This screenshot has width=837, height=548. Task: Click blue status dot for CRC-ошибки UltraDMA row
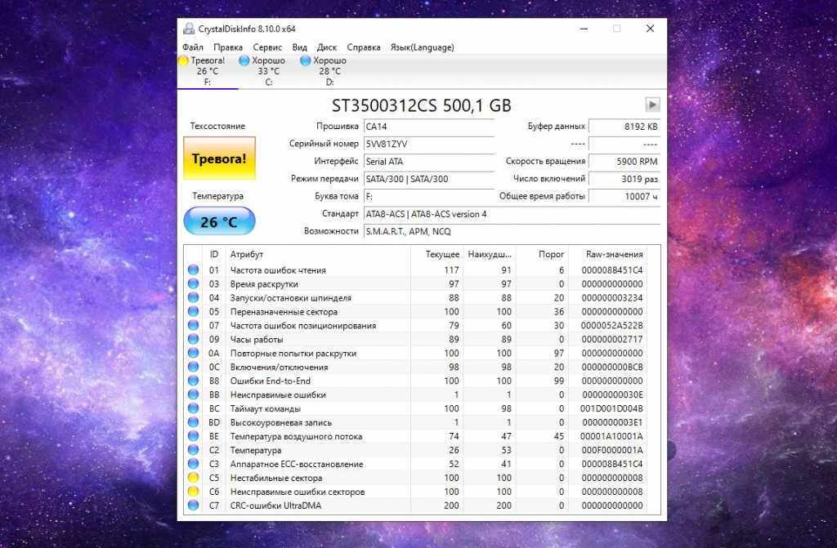point(194,506)
